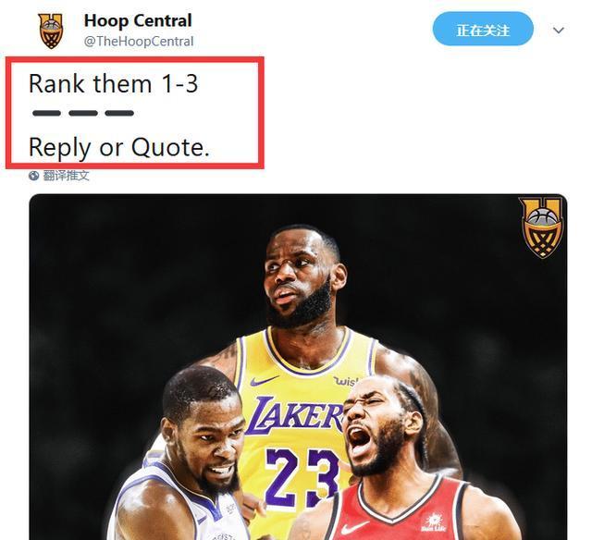Click the Hoop Central logo watermark in image
Viewport: 592px width, 540px height.
pyautogui.click(x=543, y=227)
